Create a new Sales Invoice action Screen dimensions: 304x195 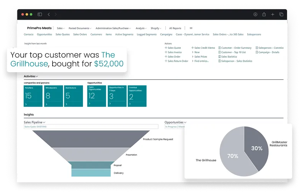173,52
